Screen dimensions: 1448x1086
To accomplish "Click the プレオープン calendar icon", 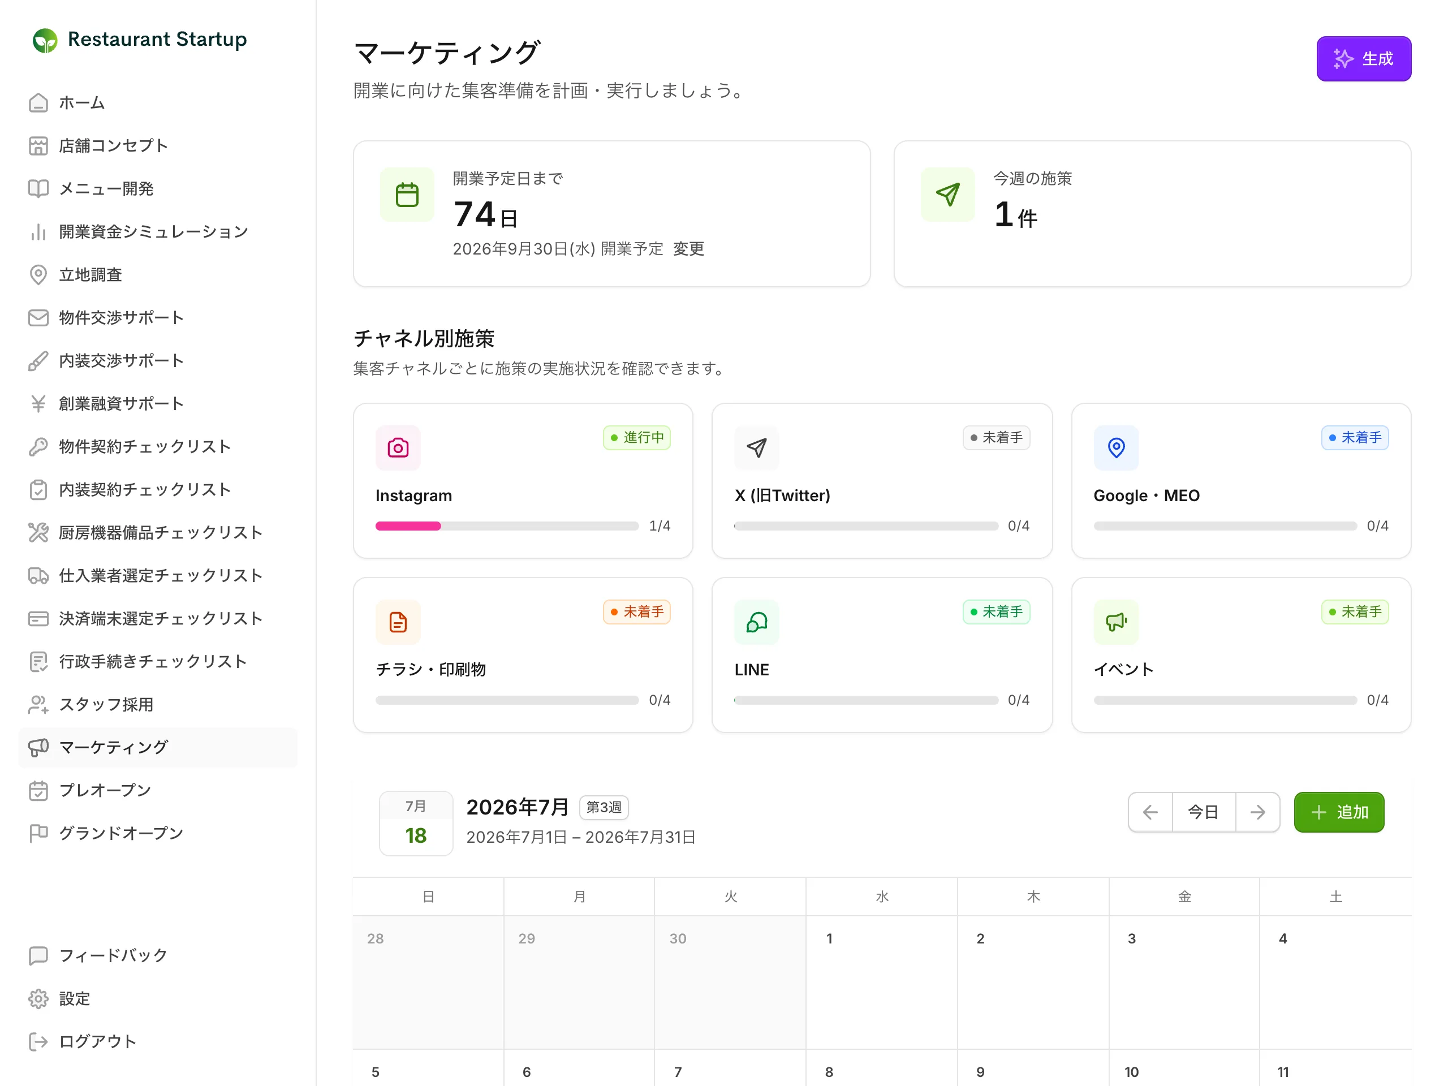I will tap(38, 790).
